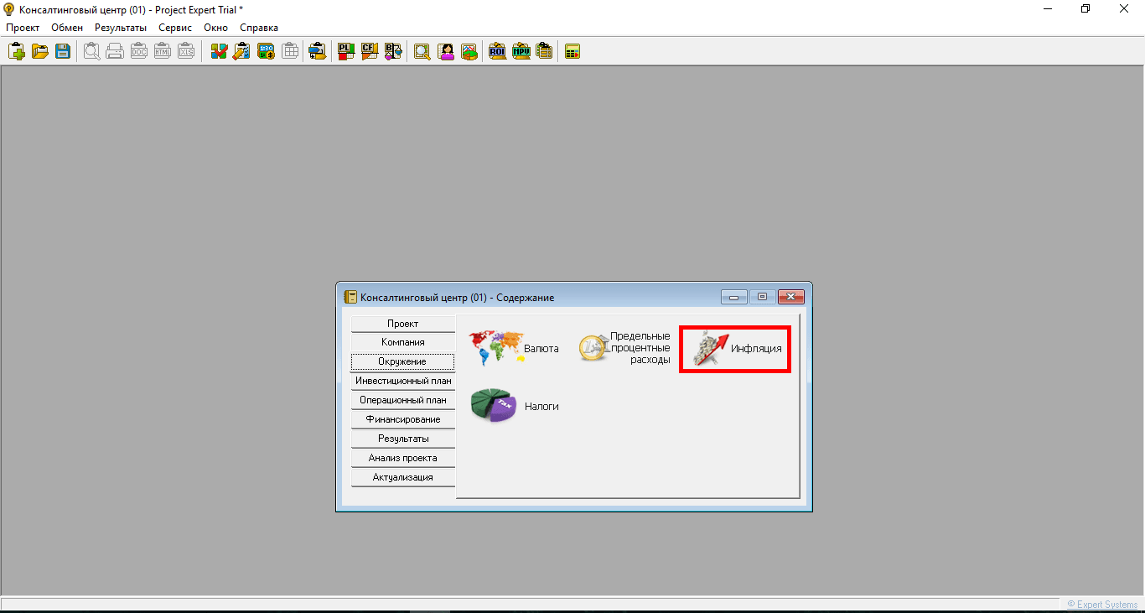This screenshot has height=613, width=1145.
Task: Select the Анализ проекта section button
Action: click(403, 458)
